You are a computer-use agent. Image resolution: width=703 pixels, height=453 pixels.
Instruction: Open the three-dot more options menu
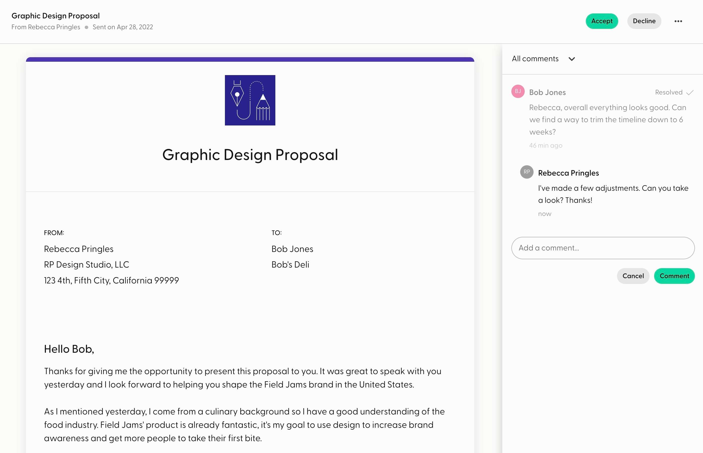(x=678, y=21)
